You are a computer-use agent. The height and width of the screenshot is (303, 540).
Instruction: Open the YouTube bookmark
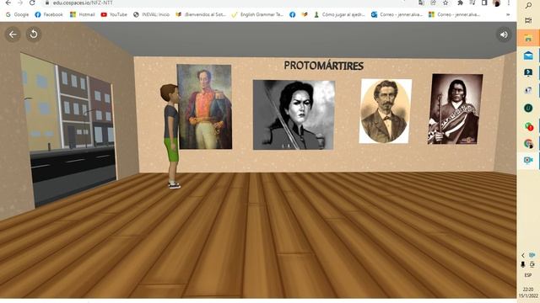point(114,14)
